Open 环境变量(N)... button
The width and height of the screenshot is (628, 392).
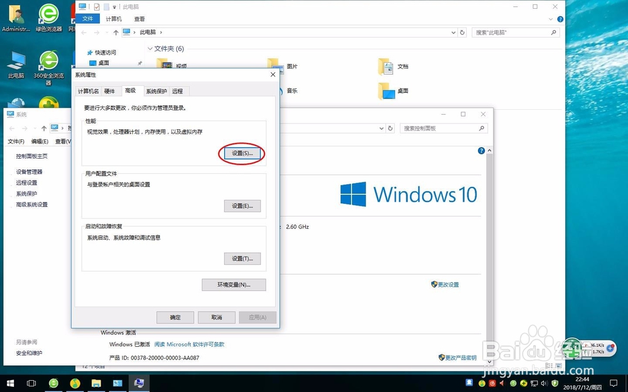[x=234, y=285]
